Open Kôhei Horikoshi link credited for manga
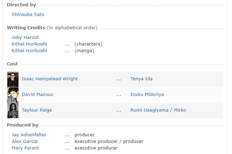 click(x=29, y=51)
